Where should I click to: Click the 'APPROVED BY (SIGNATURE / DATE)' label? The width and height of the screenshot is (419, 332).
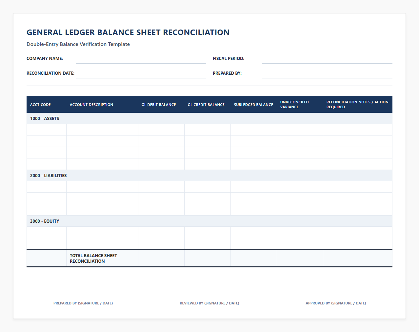pos(336,303)
